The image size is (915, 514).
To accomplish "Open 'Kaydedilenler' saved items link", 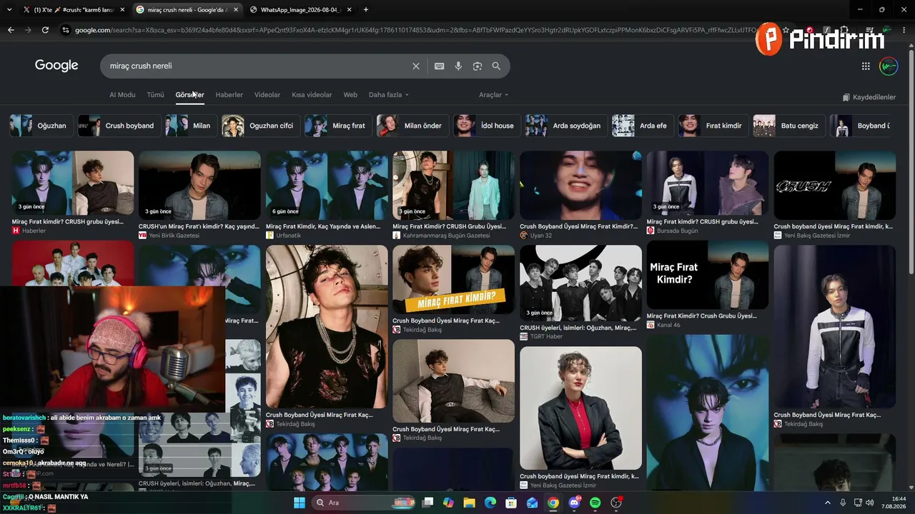I will (869, 97).
